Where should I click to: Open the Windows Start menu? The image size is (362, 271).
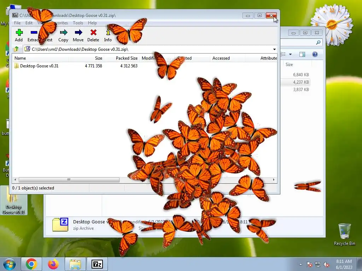coord(10,264)
